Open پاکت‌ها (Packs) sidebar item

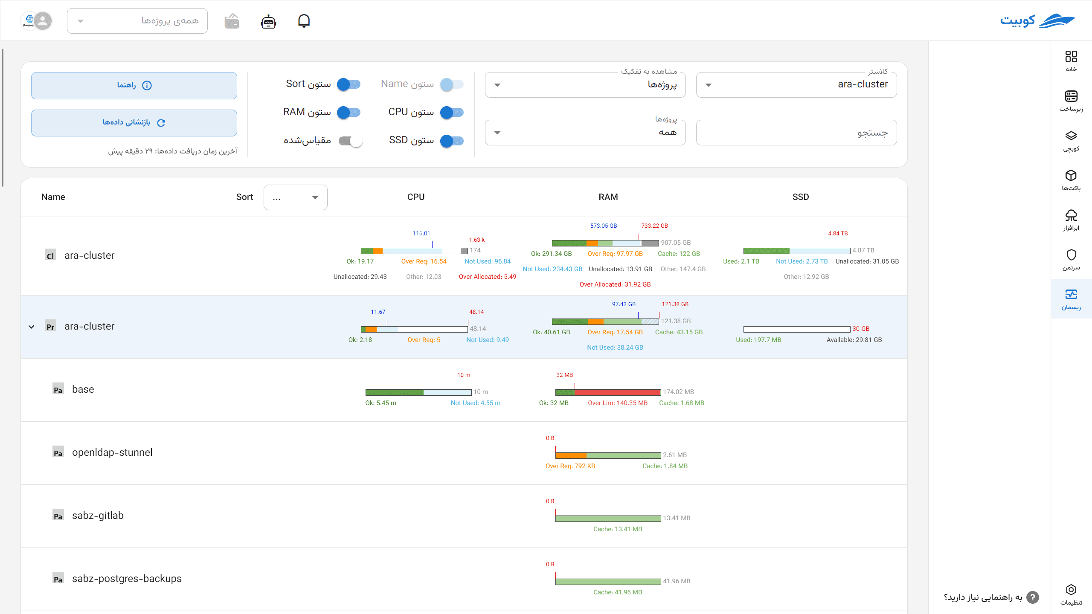point(1071,180)
